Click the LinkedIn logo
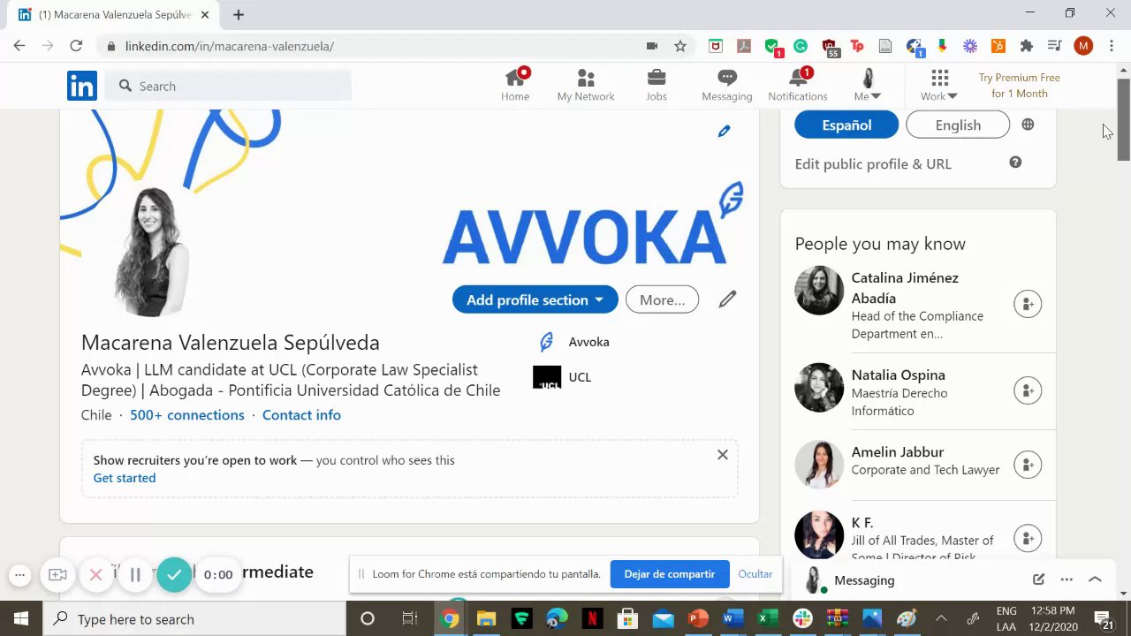1131x636 pixels. click(82, 86)
